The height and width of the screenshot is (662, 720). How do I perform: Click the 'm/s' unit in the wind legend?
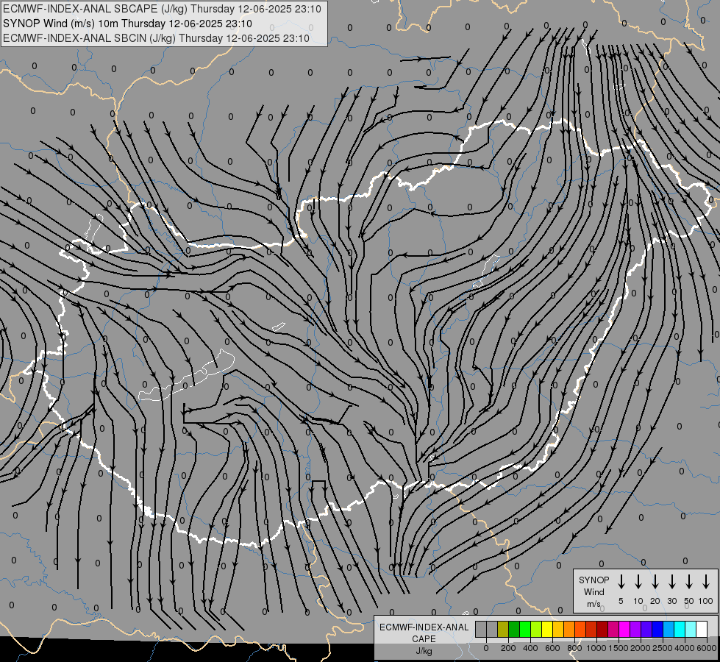(594, 604)
